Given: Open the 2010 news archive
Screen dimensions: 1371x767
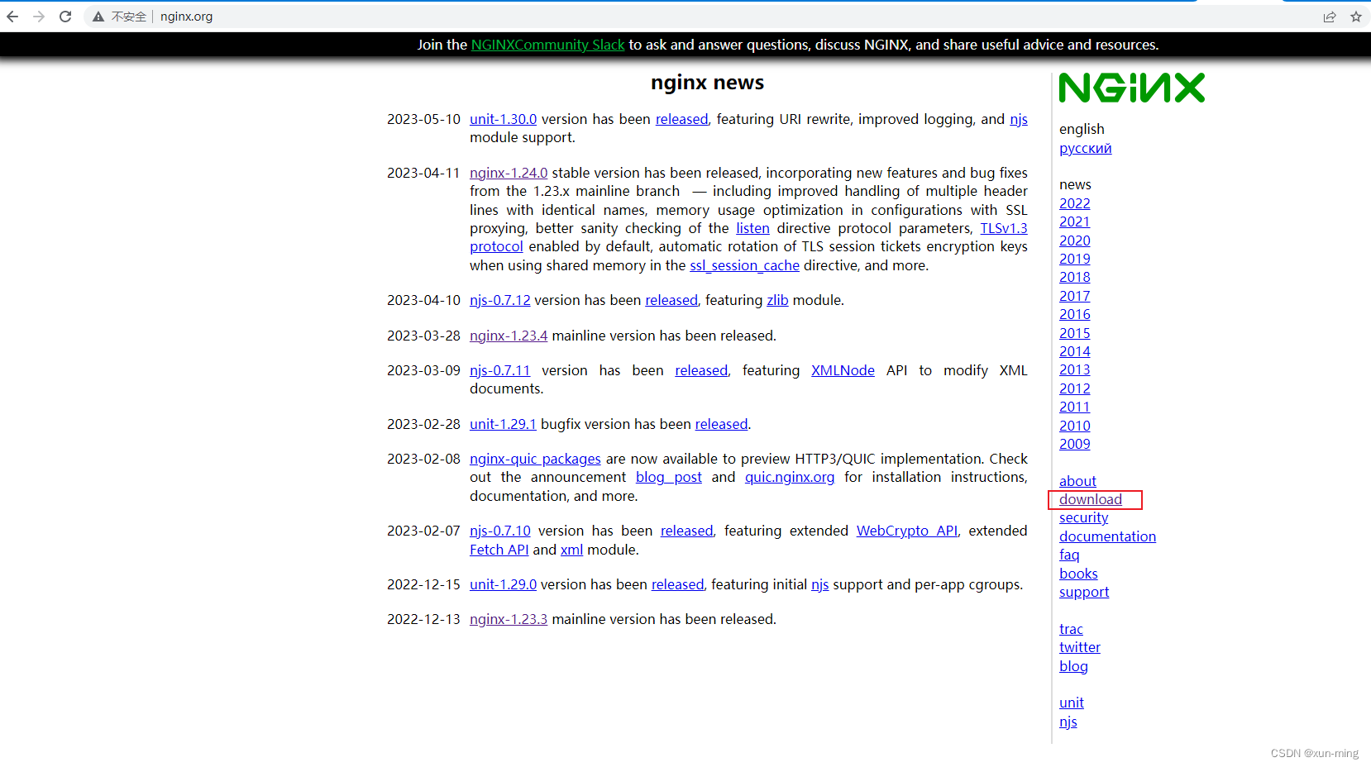Looking at the screenshot, I should pyautogui.click(x=1074, y=426).
